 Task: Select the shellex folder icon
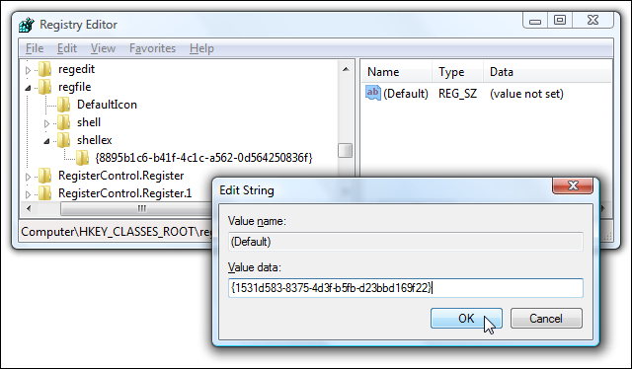click(x=63, y=140)
